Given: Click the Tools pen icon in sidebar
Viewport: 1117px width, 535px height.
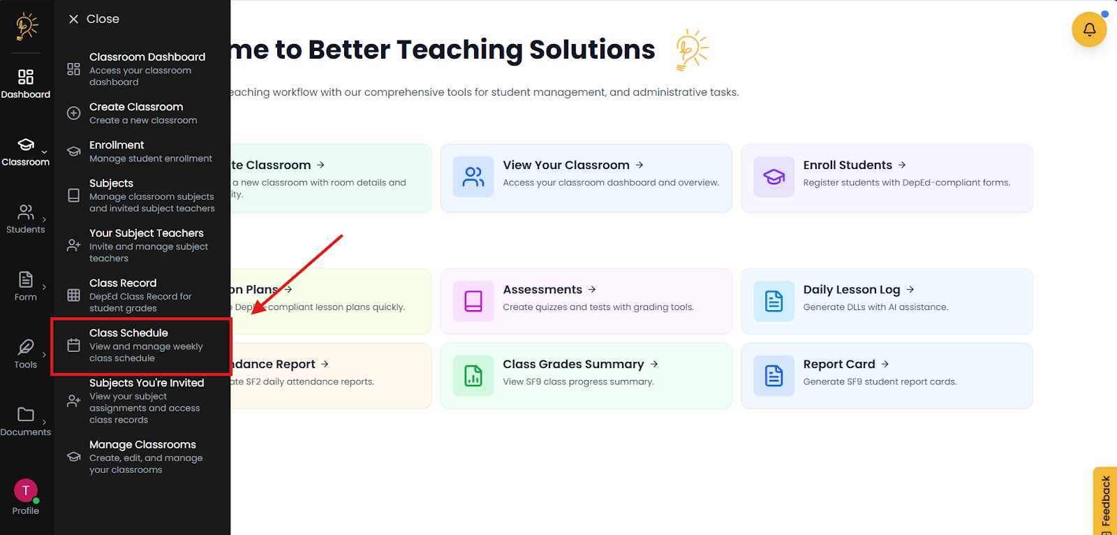Looking at the screenshot, I should coord(26,347).
